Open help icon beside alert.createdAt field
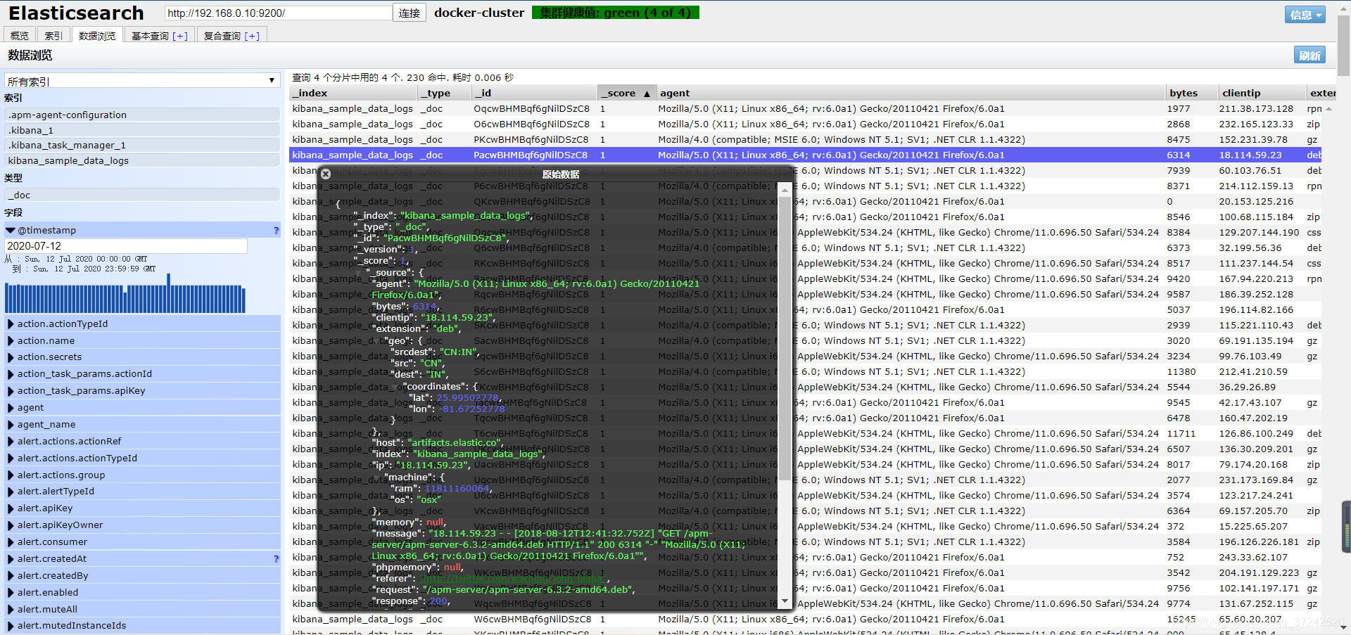This screenshot has height=635, width=1351. pos(276,559)
